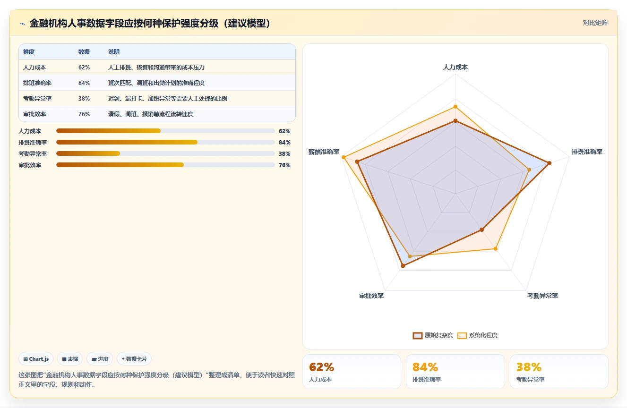The height and width of the screenshot is (408, 627).
Task: Toggle 原始复杂度 legend series
Action: tap(433, 335)
